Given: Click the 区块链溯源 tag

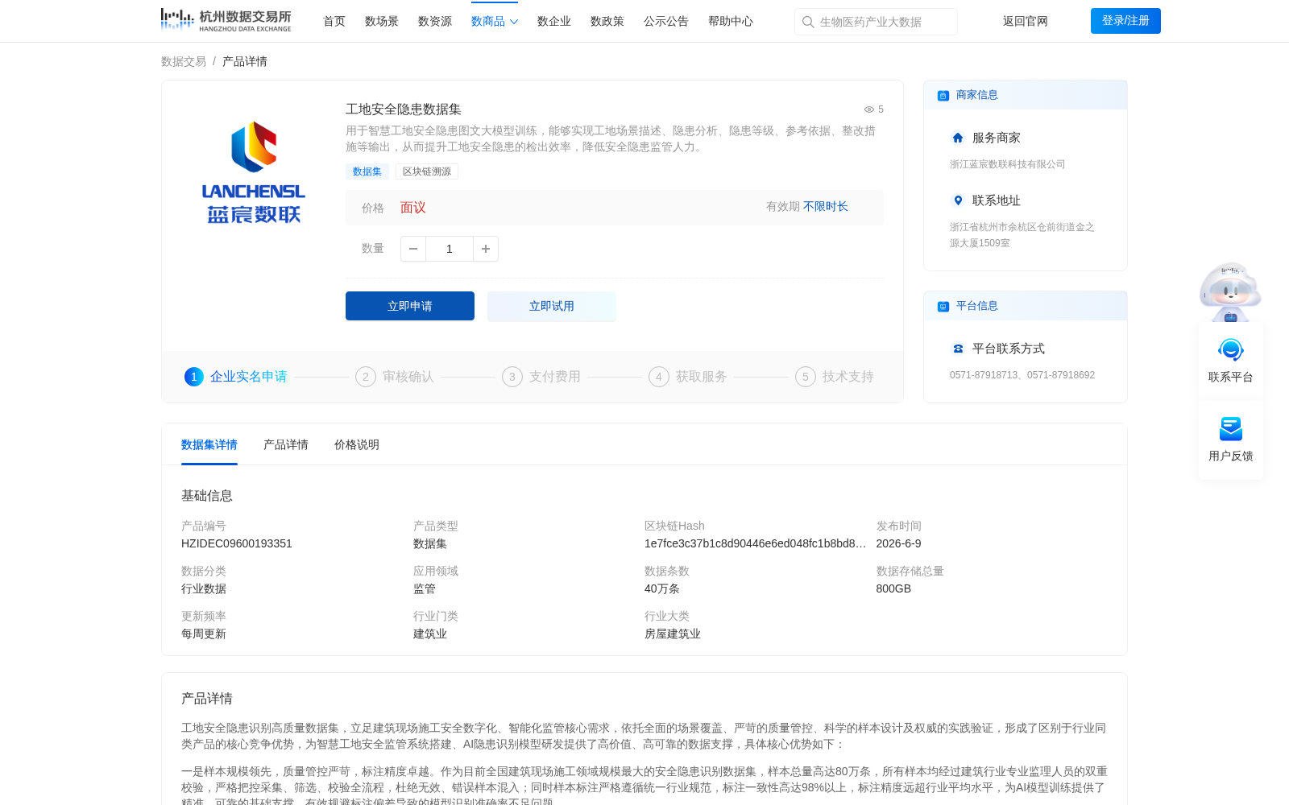Looking at the screenshot, I should pyautogui.click(x=427, y=171).
